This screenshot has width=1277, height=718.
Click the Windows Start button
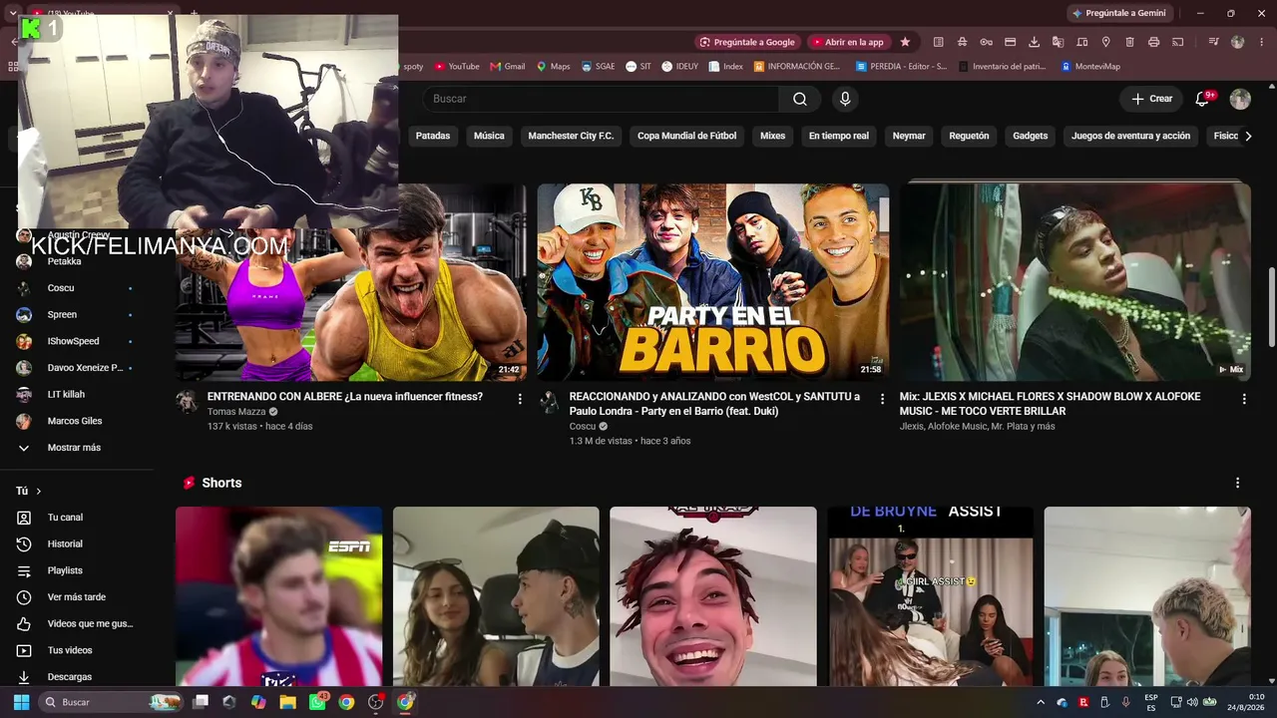(x=21, y=702)
